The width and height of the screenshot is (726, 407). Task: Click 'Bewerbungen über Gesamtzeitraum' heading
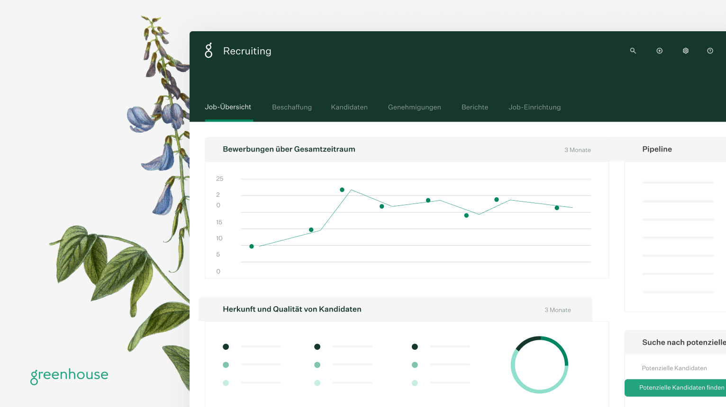coord(289,149)
